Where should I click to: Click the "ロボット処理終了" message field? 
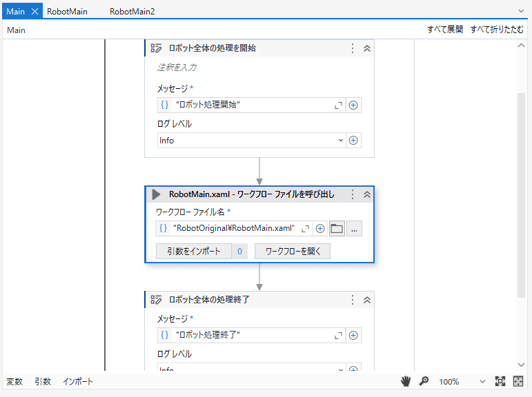point(253,335)
